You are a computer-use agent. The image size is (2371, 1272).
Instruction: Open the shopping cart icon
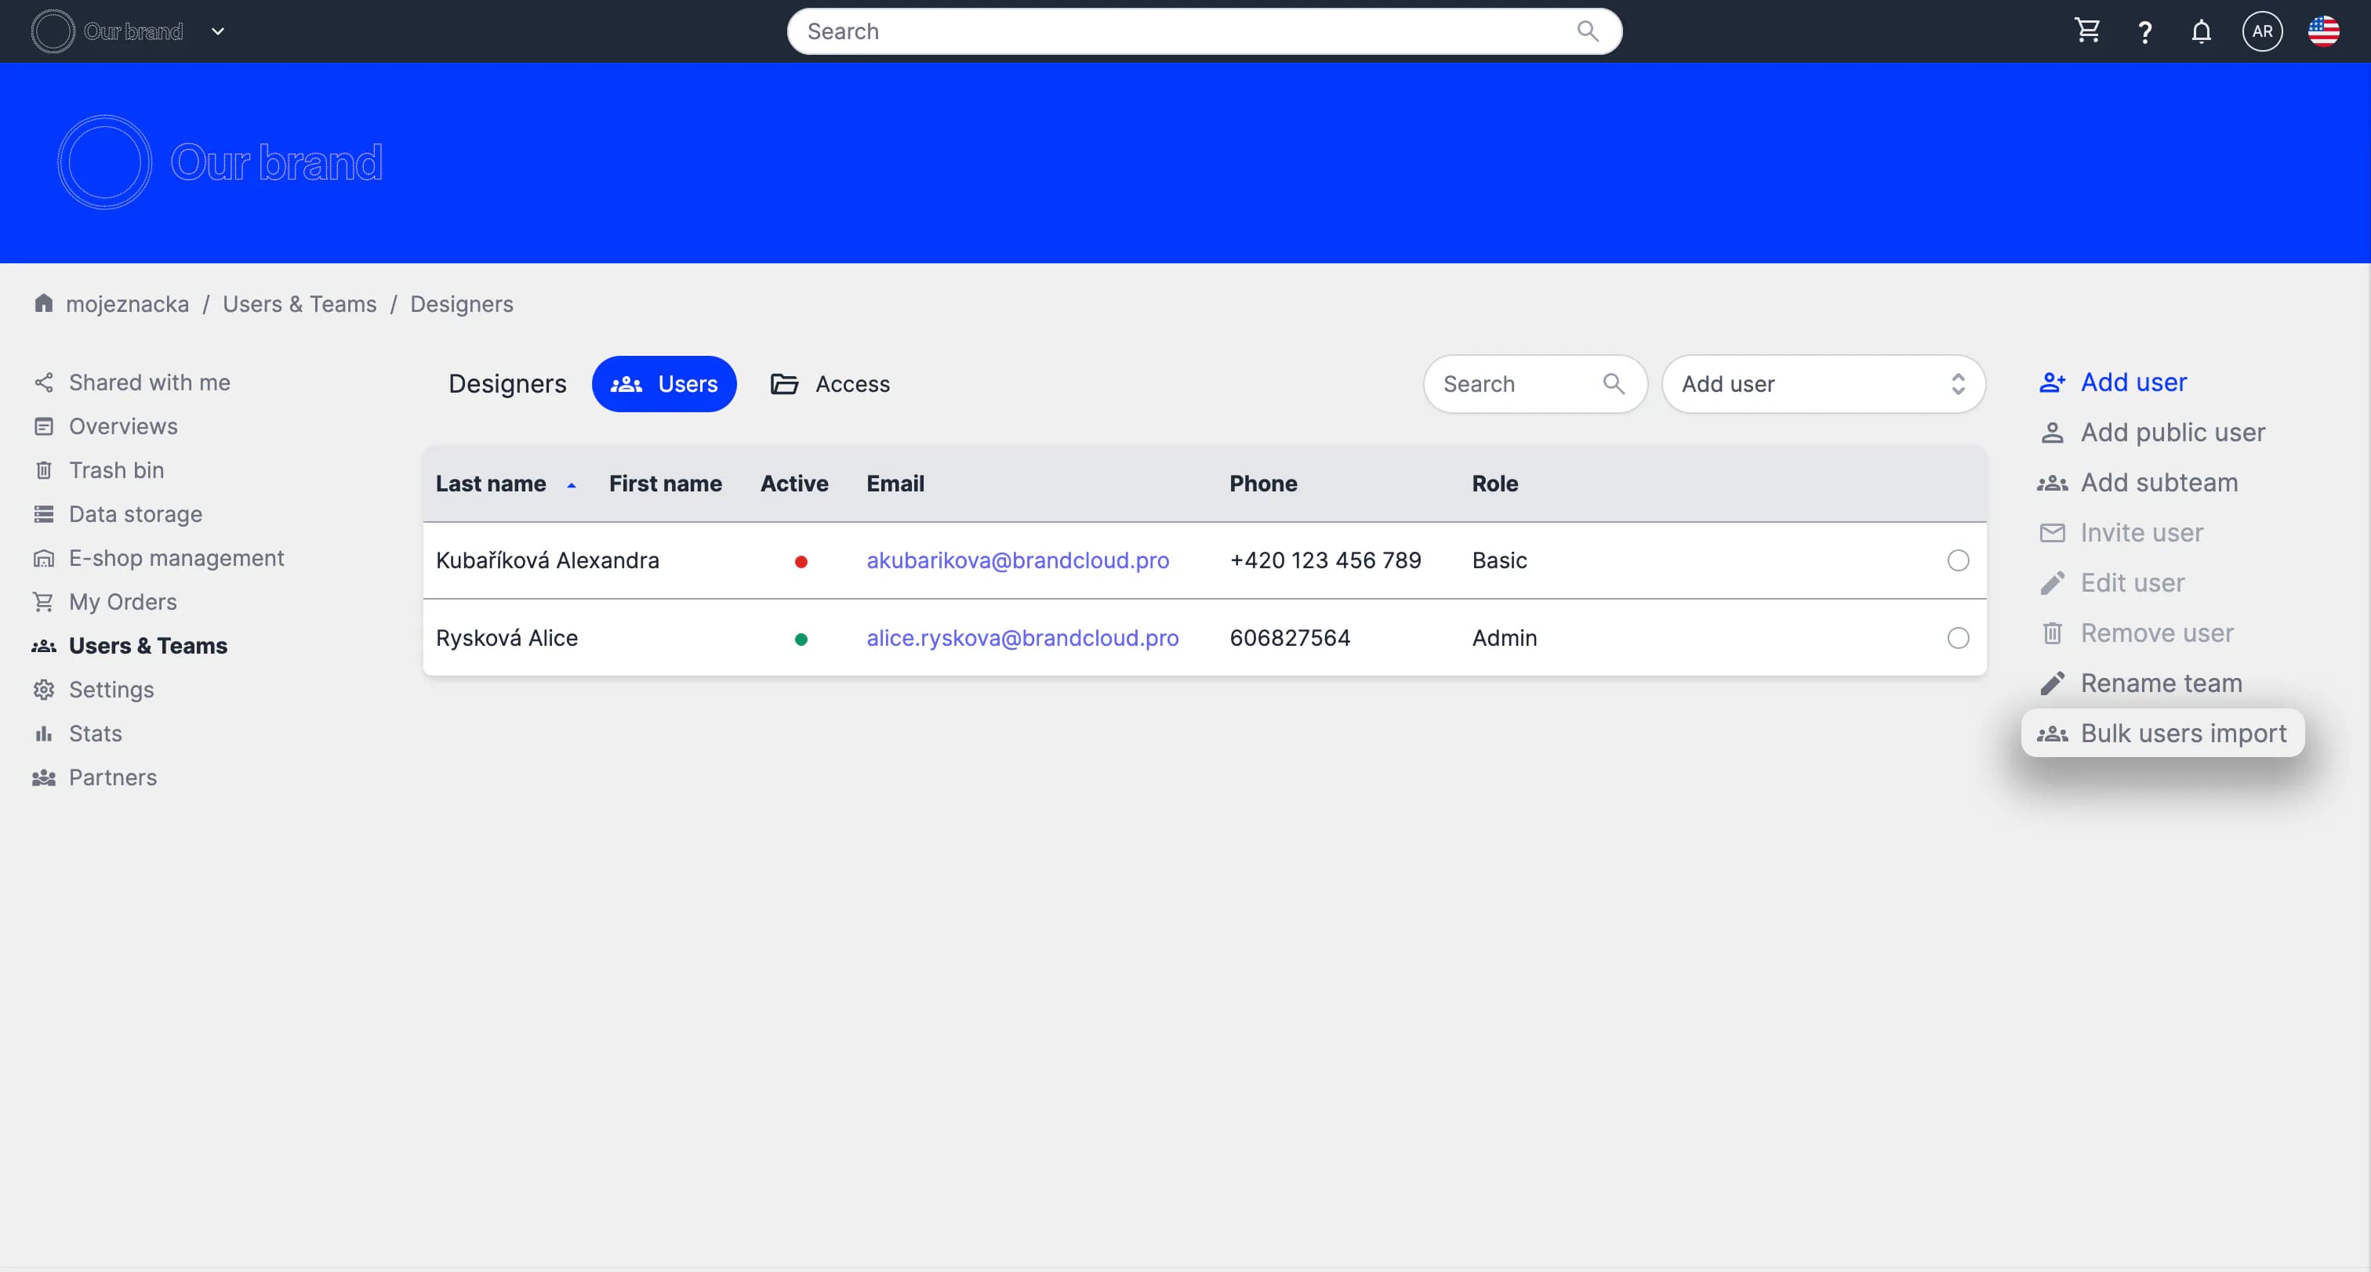[x=2086, y=31]
